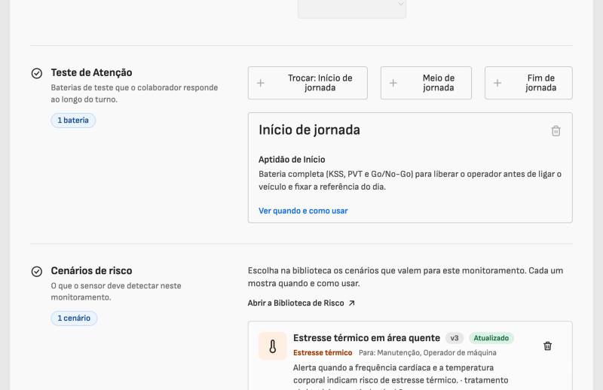The image size is (603, 390).
Task: Add the Meio de jornada battery
Action: point(426,83)
